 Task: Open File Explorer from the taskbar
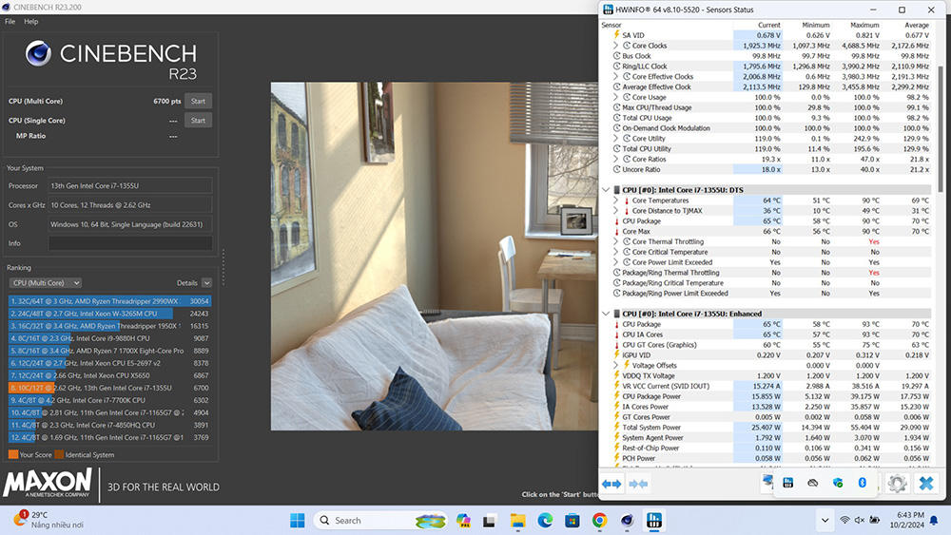point(517,520)
